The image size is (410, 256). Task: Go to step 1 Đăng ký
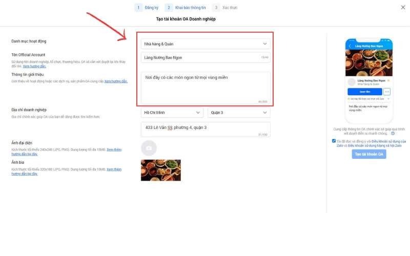click(147, 8)
